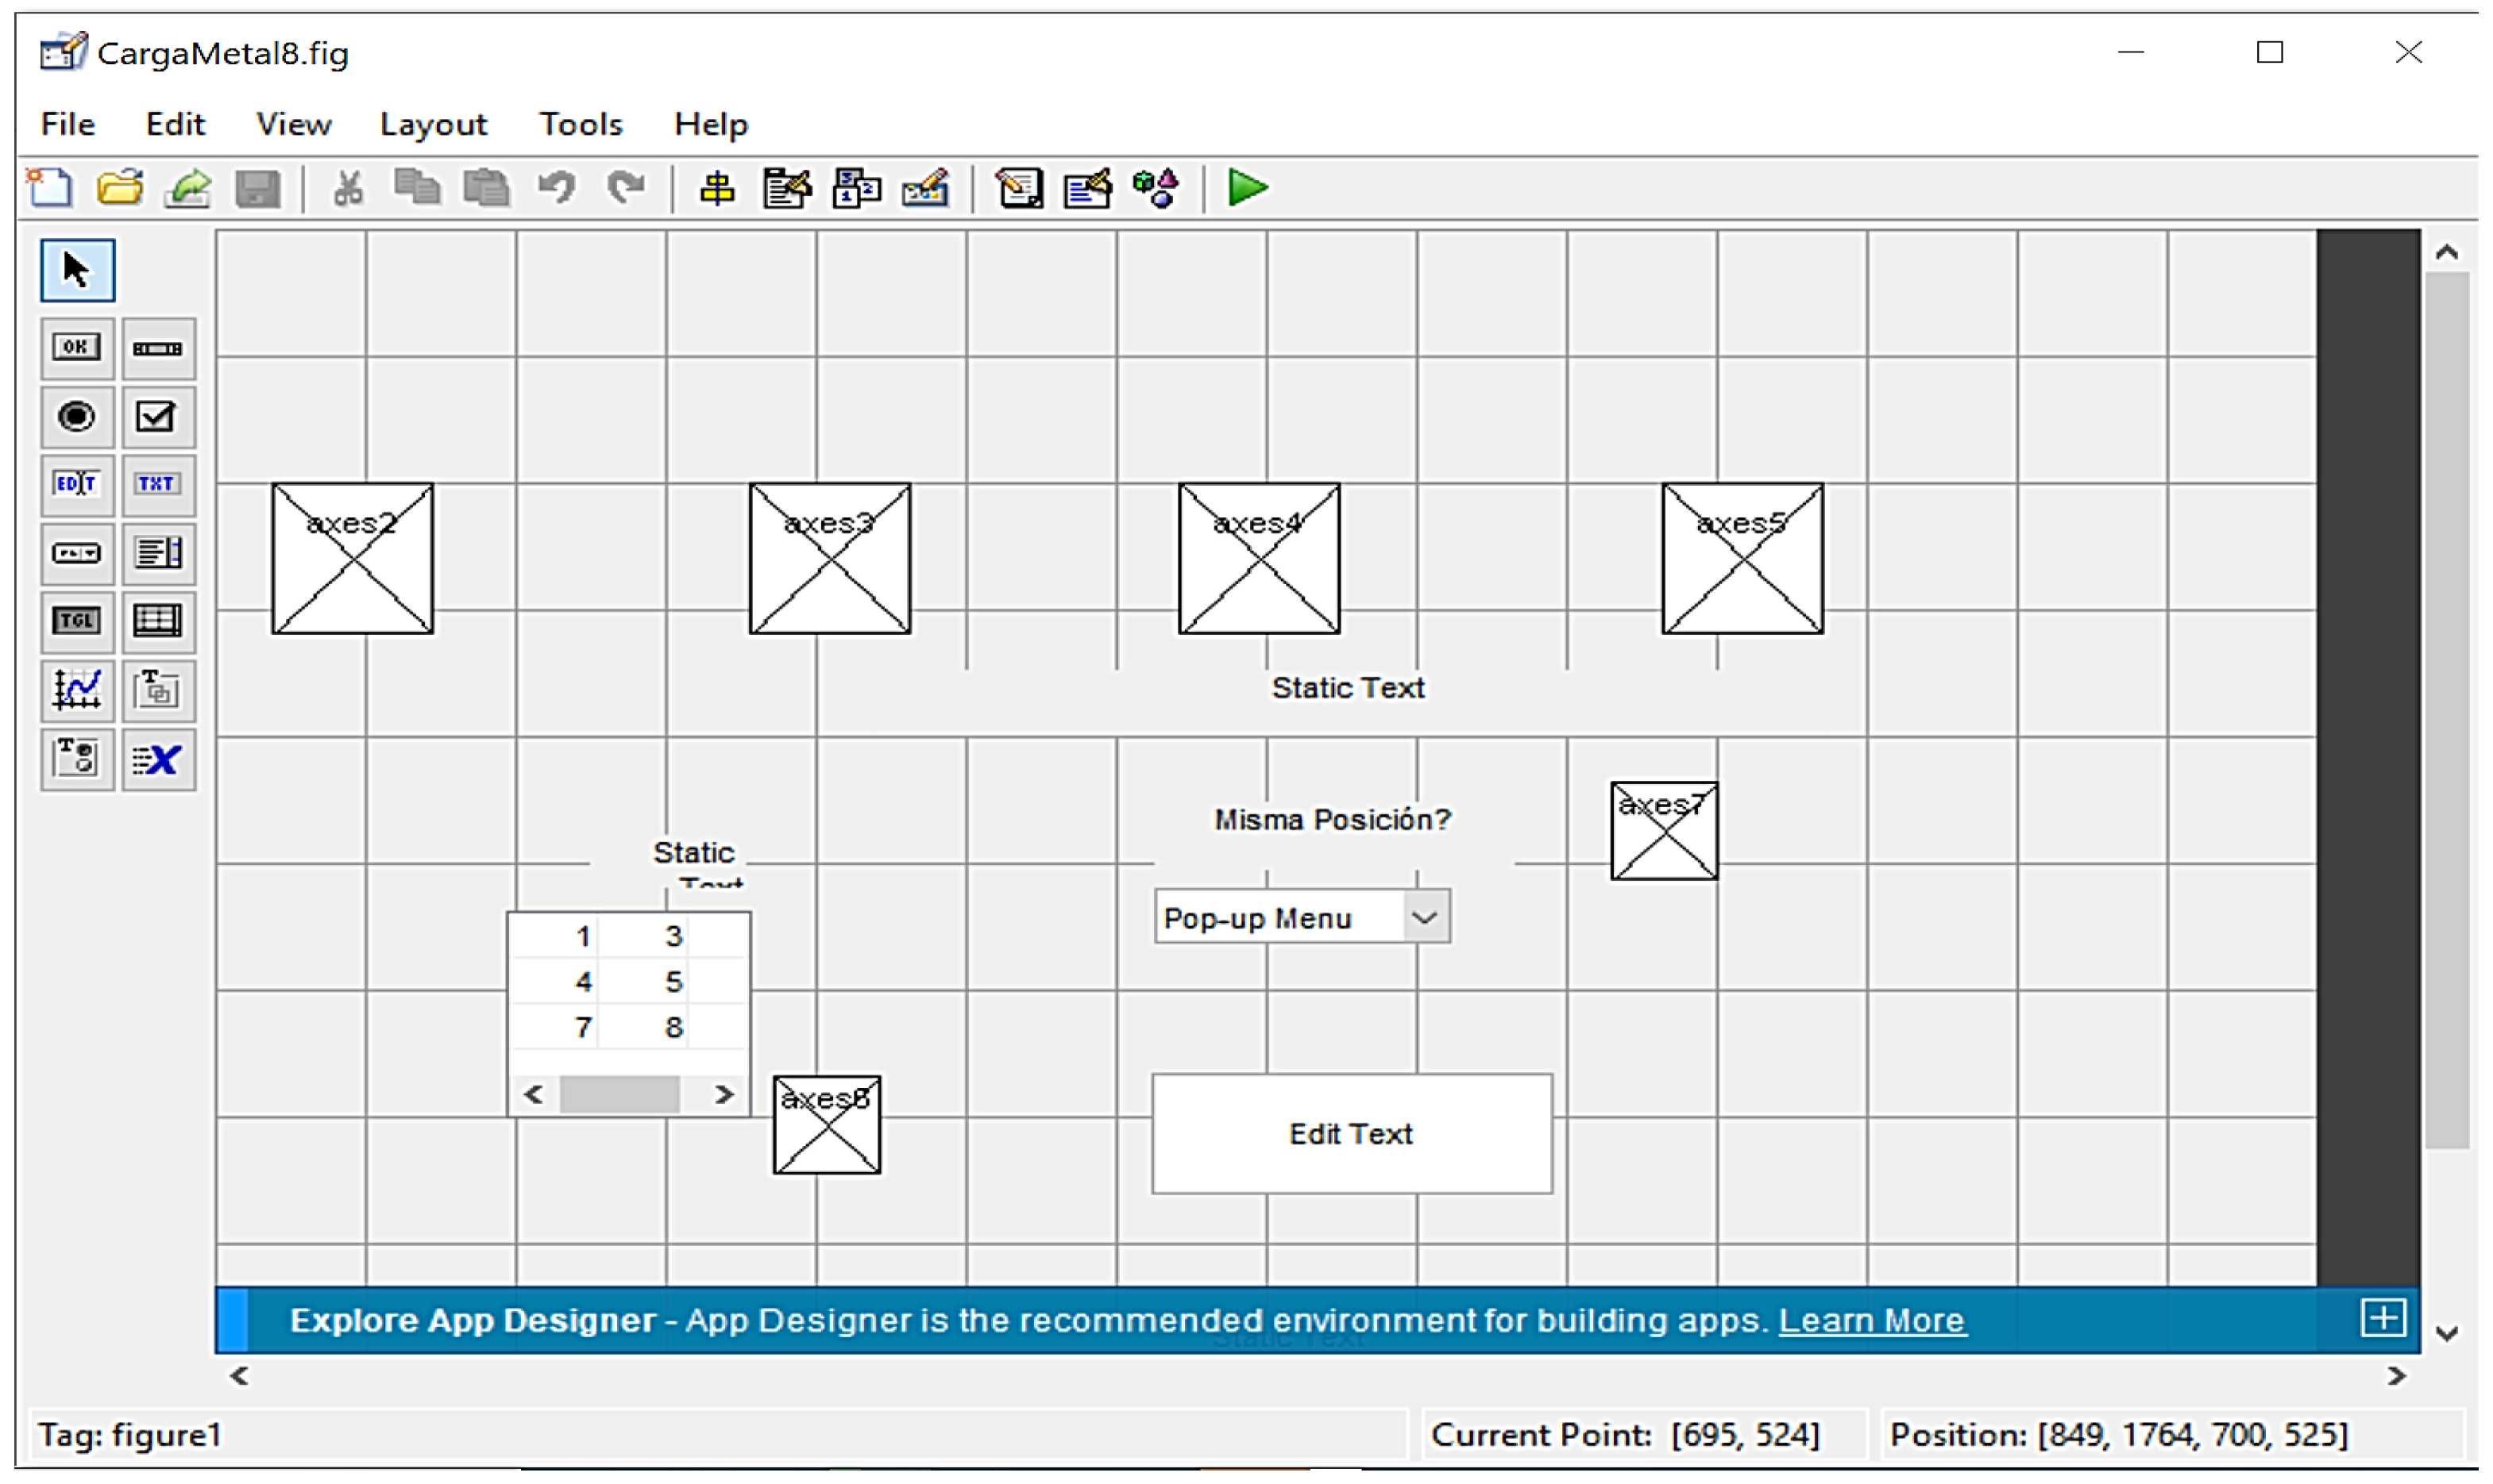Pick the ActiveX Control tool
This screenshot has height=1484, width=2493.
pyautogui.click(x=158, y=760)
